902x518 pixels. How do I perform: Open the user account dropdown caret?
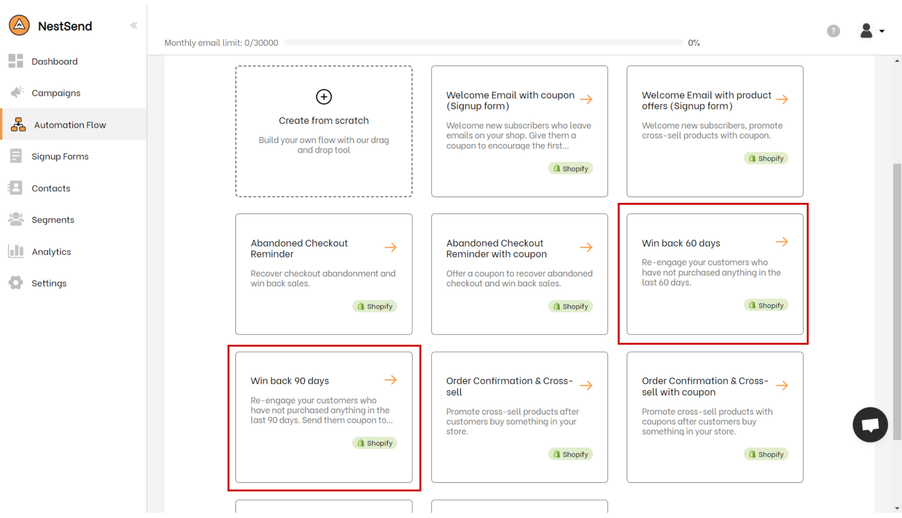tap(883, 31)
